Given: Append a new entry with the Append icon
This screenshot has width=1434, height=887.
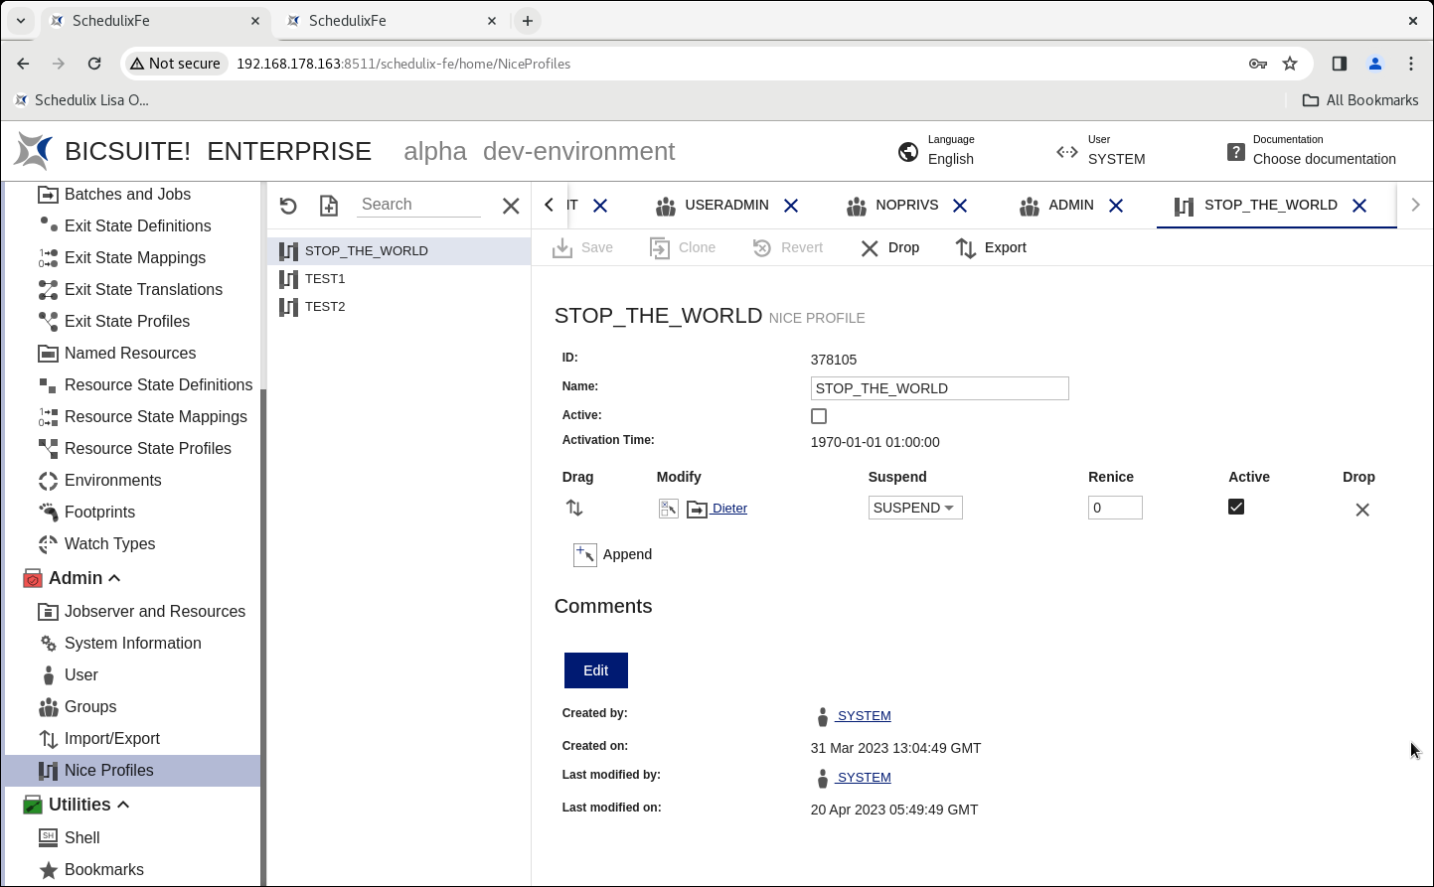Looking at the screenshot, I should tap(585, 554).
